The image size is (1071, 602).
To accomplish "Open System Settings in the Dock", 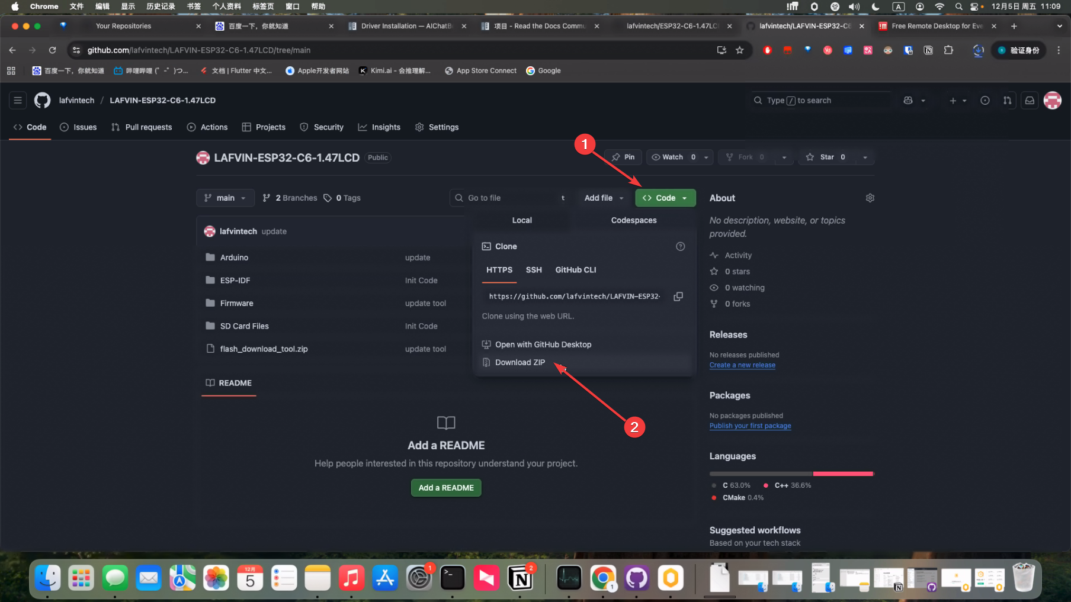I will coord(419,578).
